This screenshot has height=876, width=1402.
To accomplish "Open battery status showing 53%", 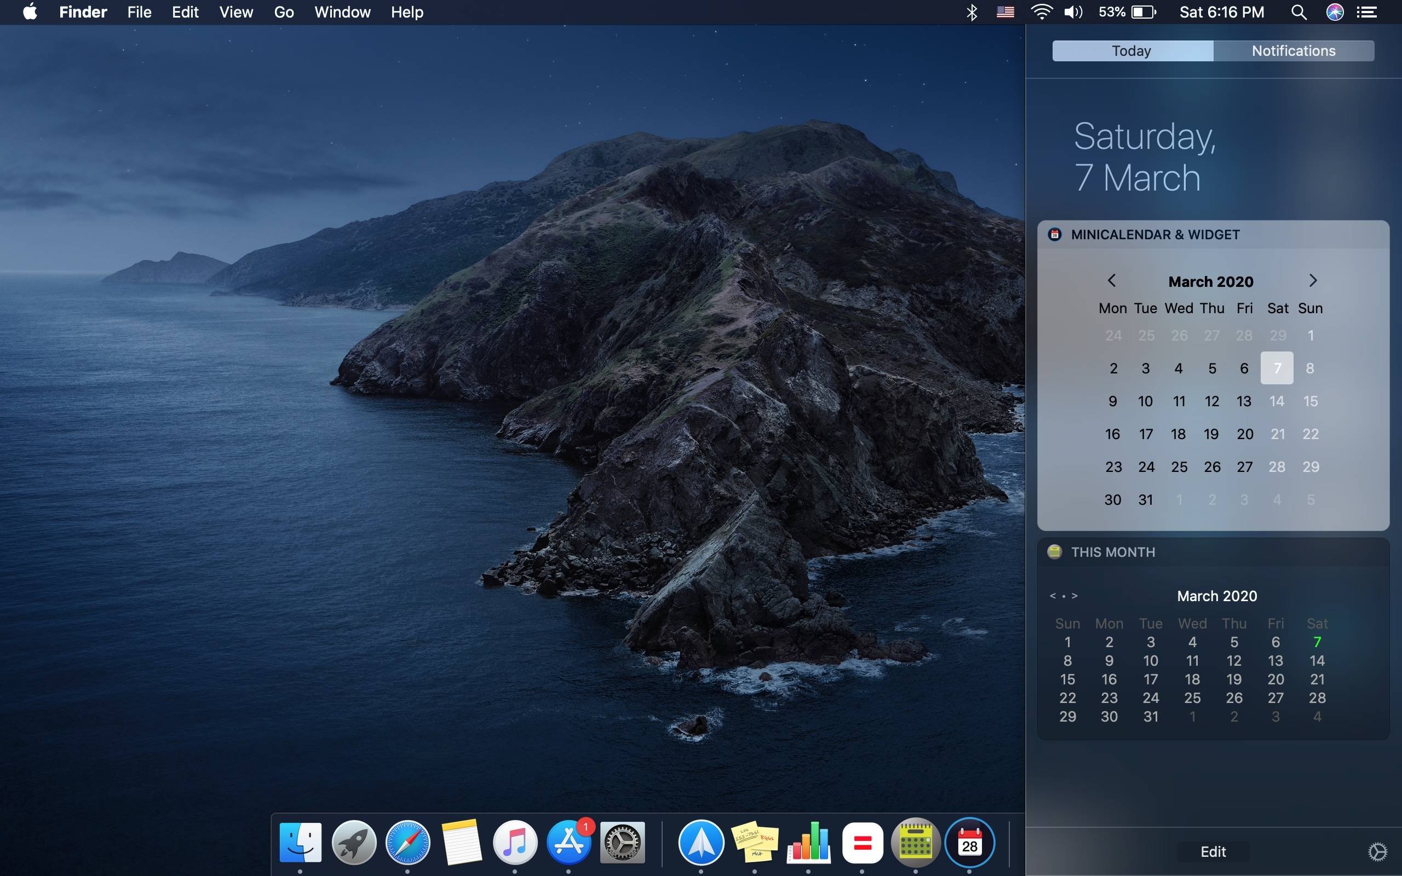I will click(1127, 12).
